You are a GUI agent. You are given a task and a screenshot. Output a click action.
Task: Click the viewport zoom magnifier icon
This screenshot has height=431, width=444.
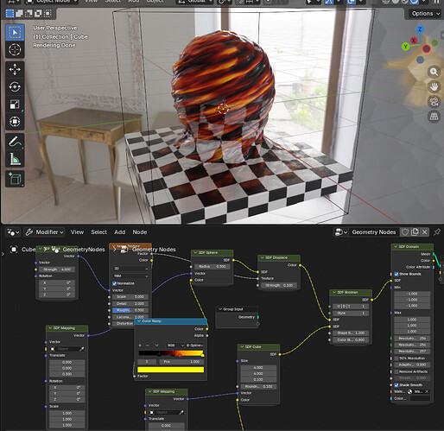434,72
